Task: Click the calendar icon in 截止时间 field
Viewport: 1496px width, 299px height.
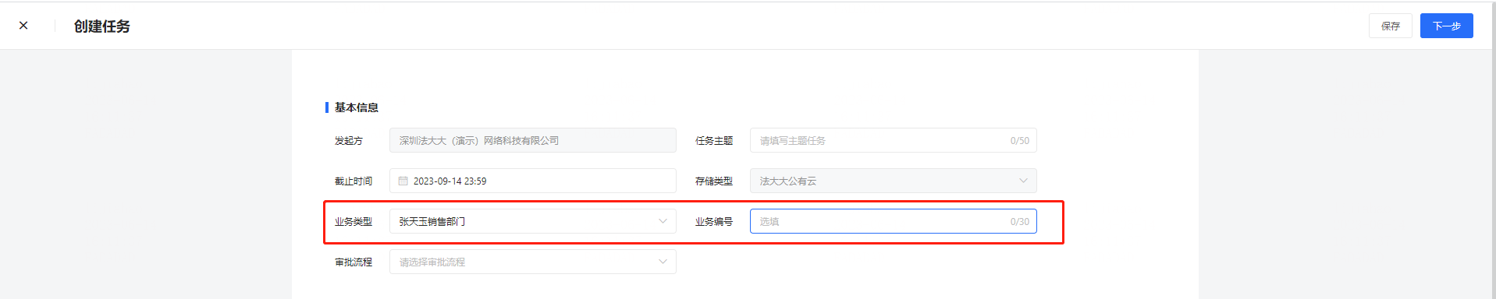Action: (x=403, y=181)
